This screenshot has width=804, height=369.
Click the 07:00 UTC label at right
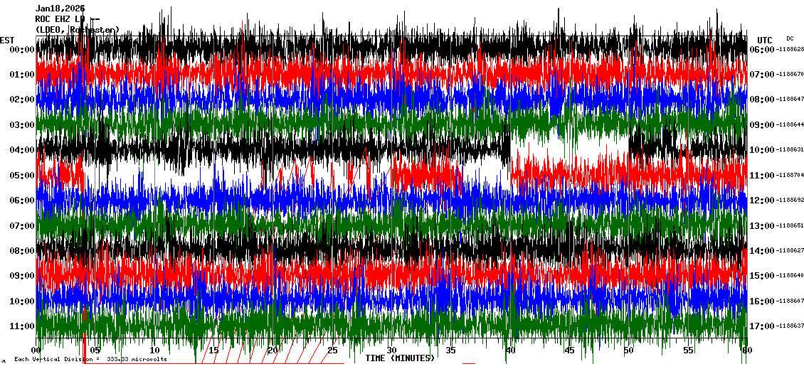(x=762, y=75)
